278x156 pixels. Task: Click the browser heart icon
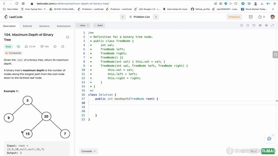[x=236, y=3]
